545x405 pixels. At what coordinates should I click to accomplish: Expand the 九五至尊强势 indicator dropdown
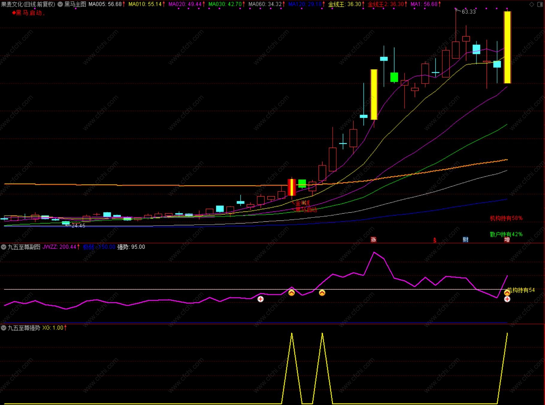coord(4,328)
